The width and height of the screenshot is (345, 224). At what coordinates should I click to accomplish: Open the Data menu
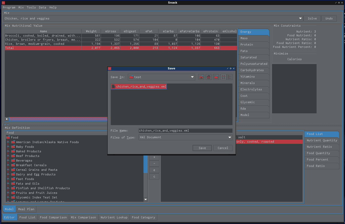coord(43,7)
